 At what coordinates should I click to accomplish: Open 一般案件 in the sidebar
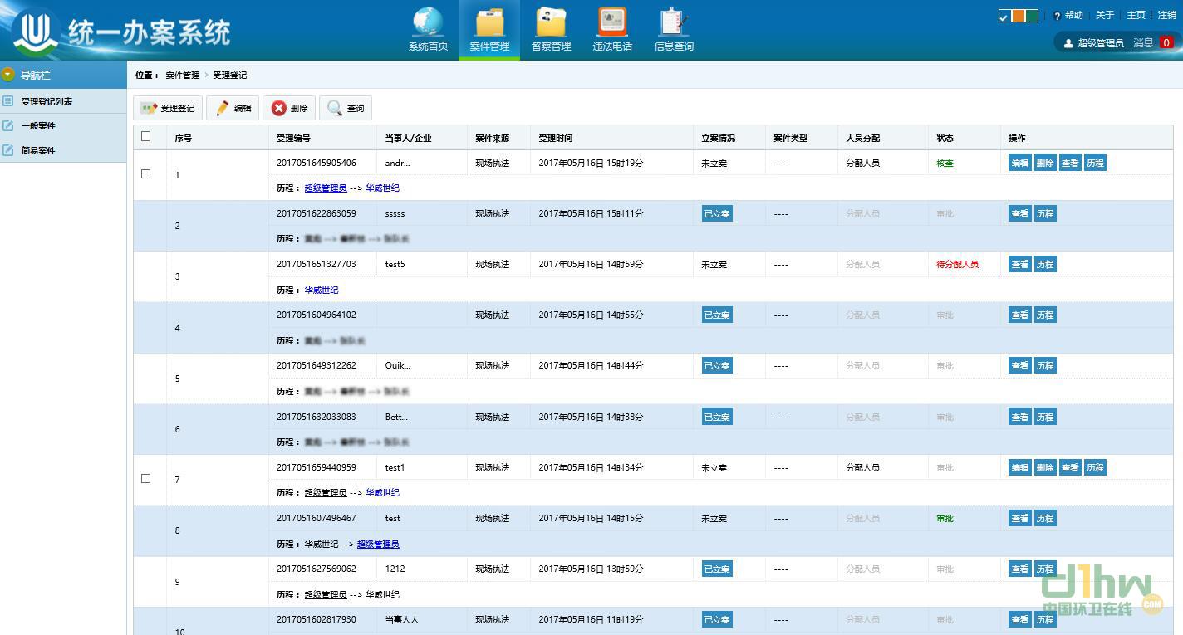point(38,126)
